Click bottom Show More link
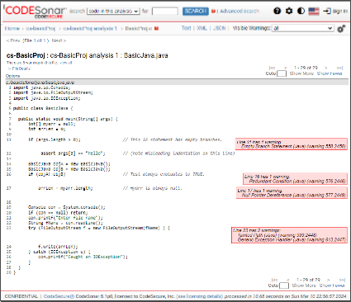 pos(304,285)
